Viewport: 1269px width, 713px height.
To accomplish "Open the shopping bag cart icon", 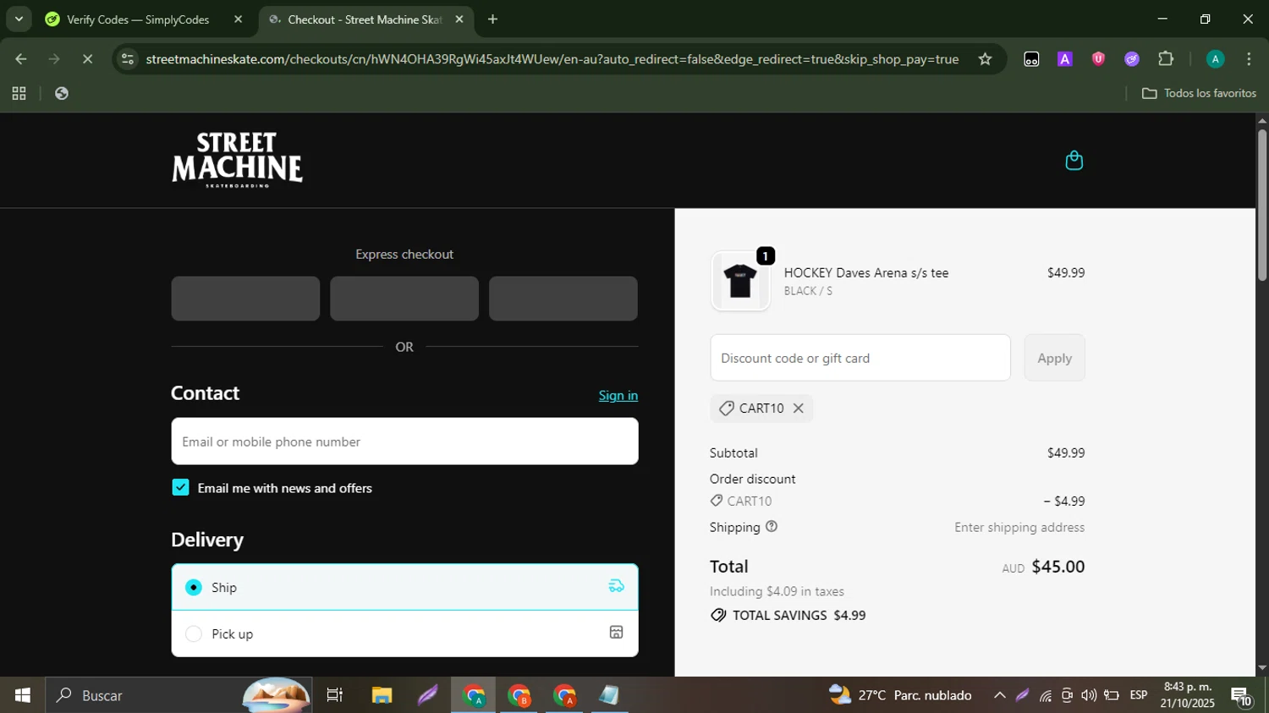I will [x=1074, y=160].
